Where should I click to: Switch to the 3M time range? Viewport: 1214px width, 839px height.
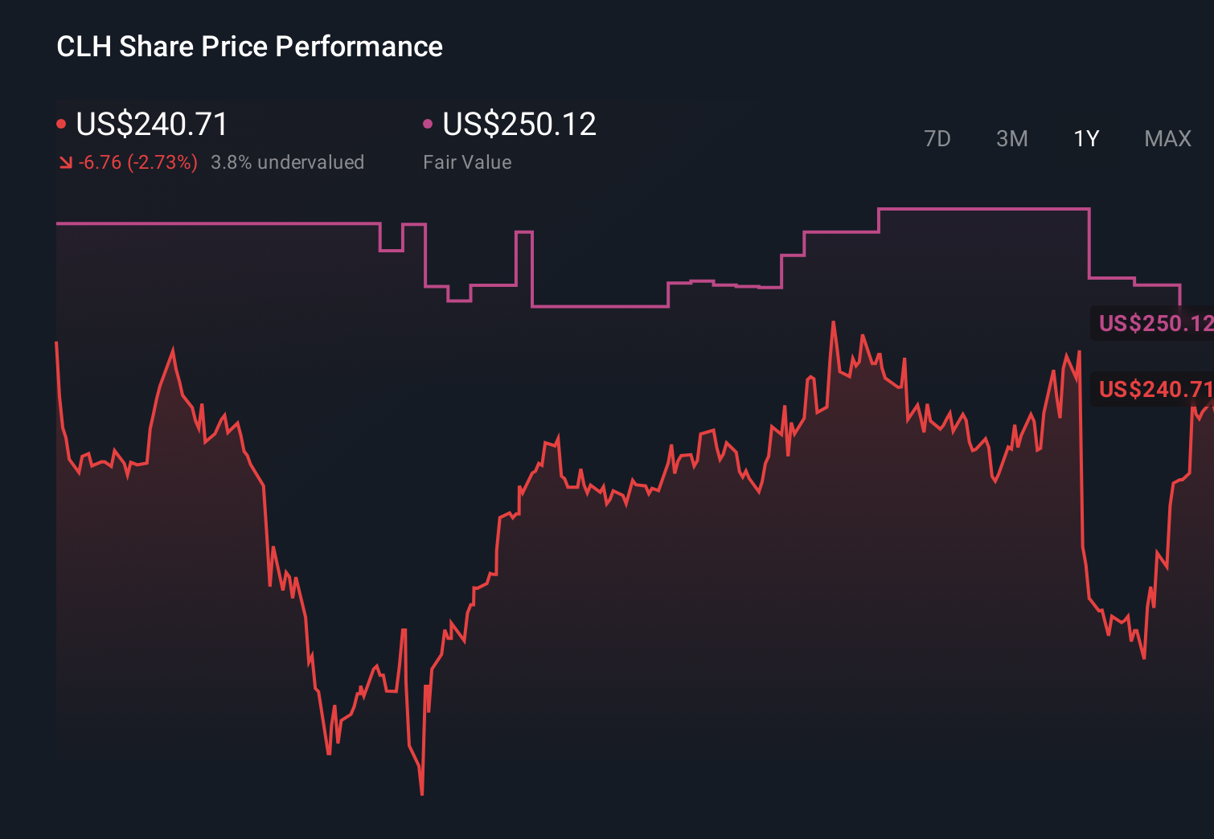pyautogui.click(x=1011, y=138)
